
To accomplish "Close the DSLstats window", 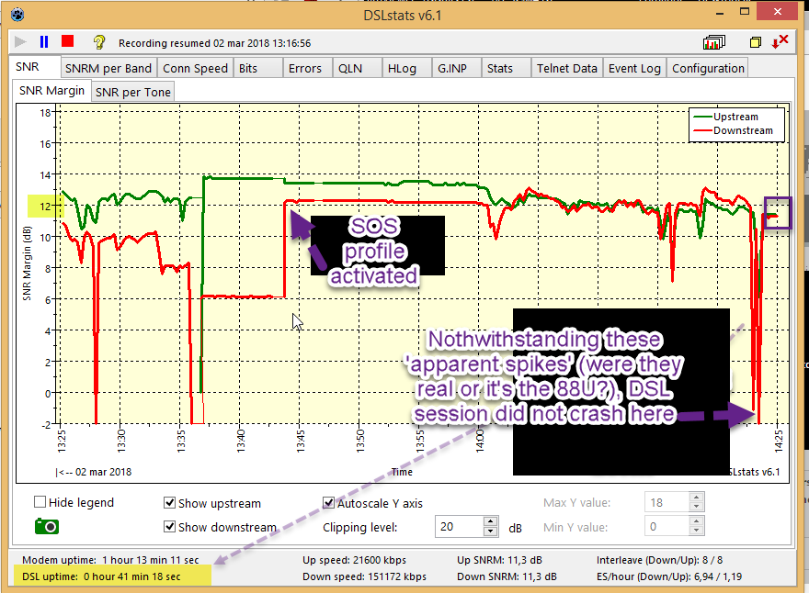I will (778, 11).
